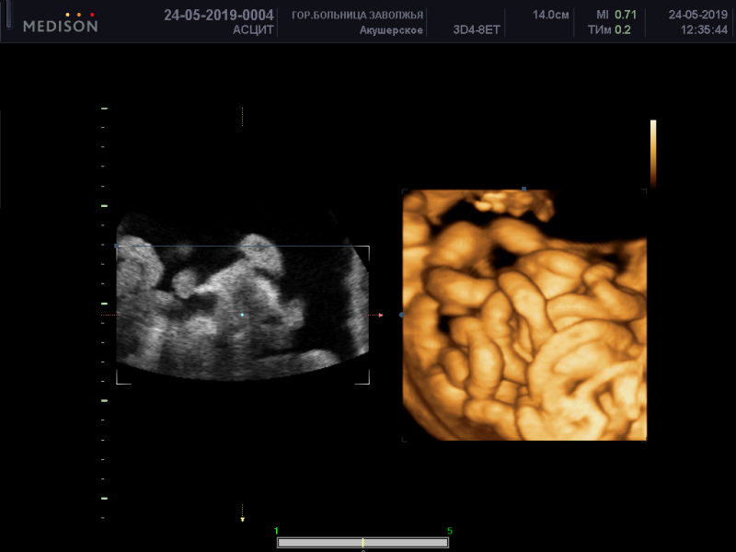
Task: Click the yellow arrow marker below 2D image
Action: pos(242,520)
